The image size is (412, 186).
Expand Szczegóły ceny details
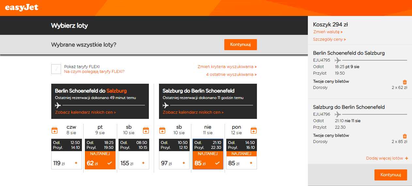(x=329, y=39)
